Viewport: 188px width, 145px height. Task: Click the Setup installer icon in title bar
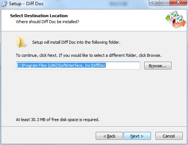pyautogui.click(x=4, y=3)
